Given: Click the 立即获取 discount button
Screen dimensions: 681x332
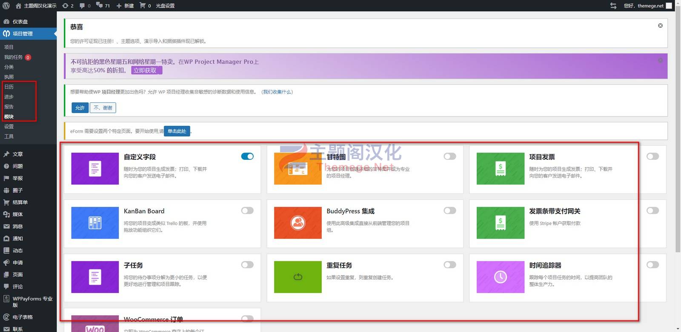Looking at the screenshot, I should pos(146,71).
